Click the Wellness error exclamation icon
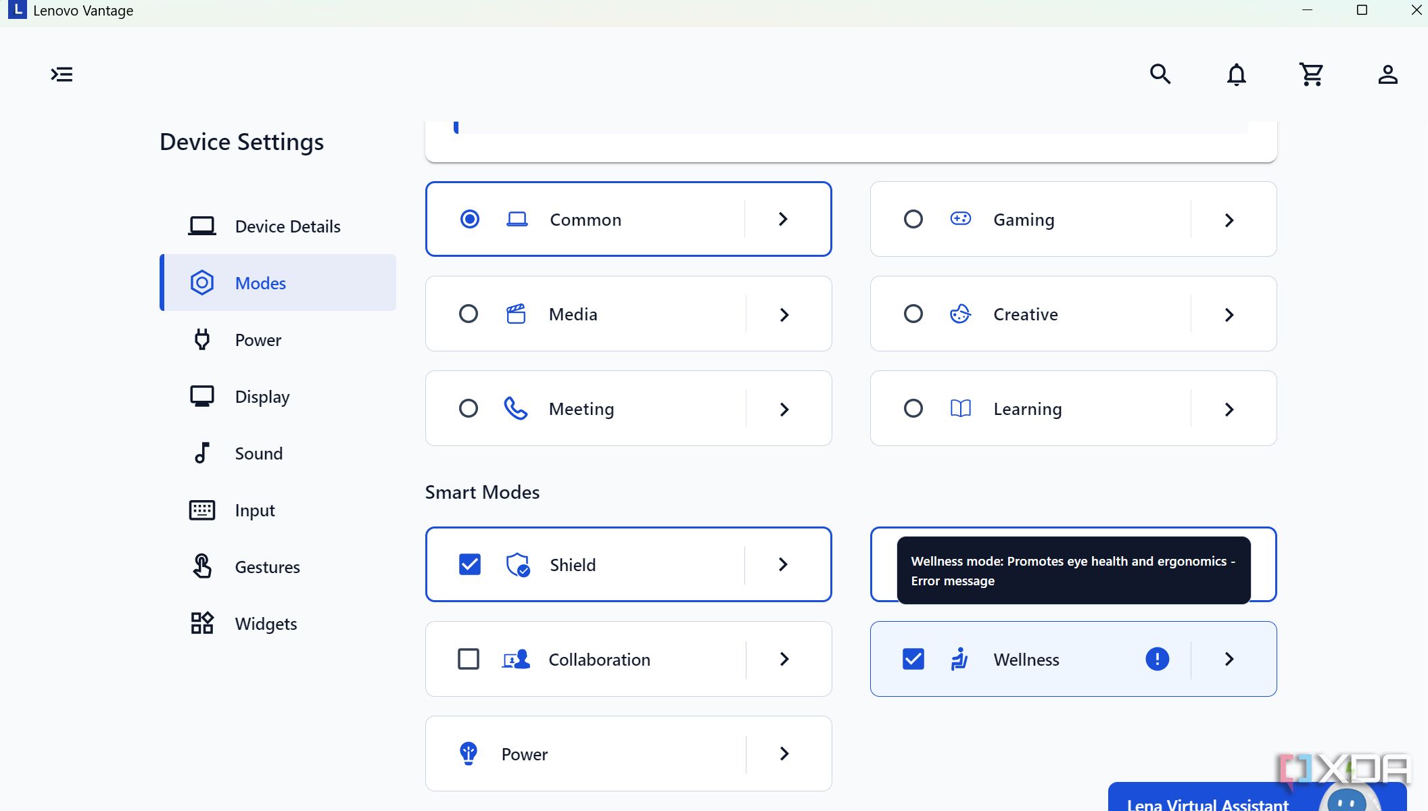The width and height of the screenshot is (1428, 811). point(1157,659)
